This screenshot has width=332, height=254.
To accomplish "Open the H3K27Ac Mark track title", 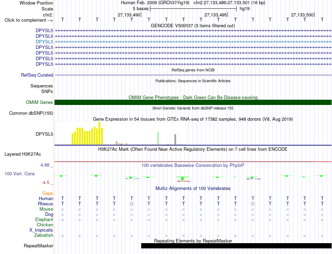I will [193, 149].
